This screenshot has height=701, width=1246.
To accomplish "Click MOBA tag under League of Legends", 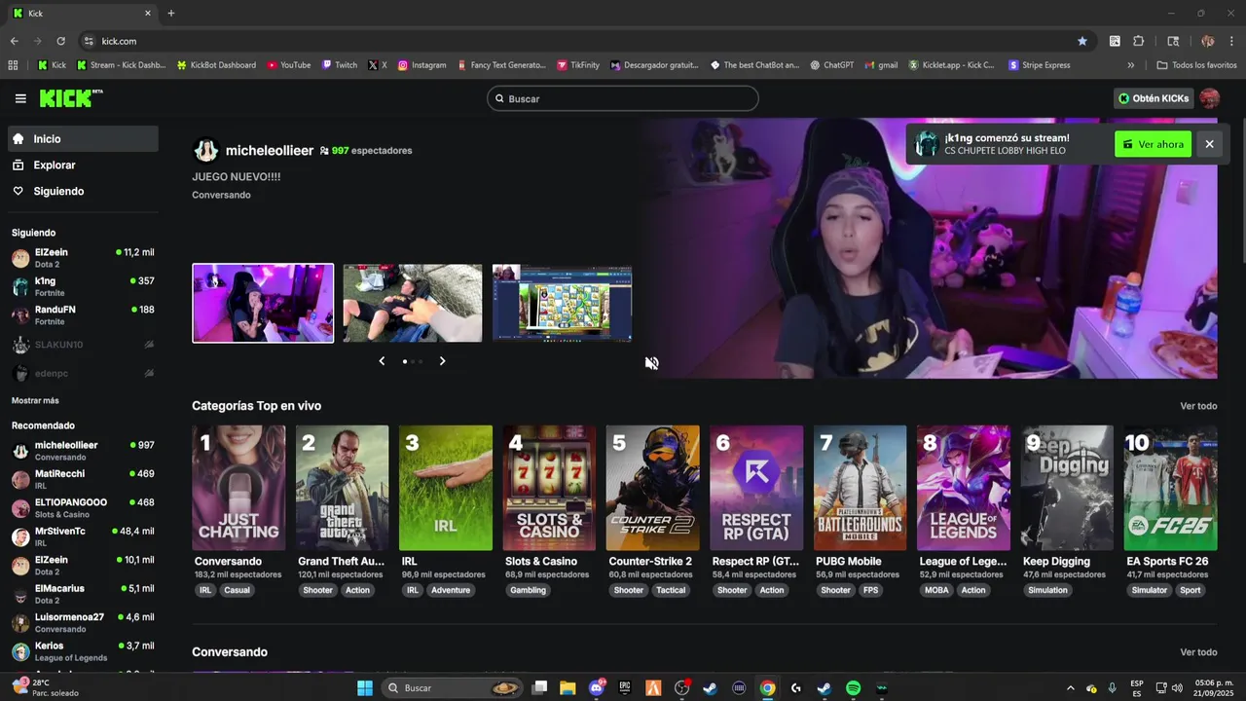I will 936,590.
